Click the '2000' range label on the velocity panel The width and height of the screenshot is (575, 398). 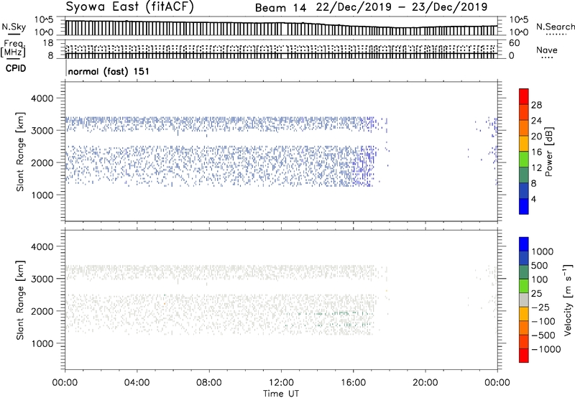click(42, 311)
